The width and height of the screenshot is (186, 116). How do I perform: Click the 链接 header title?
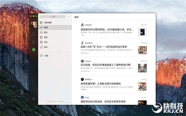76,17
